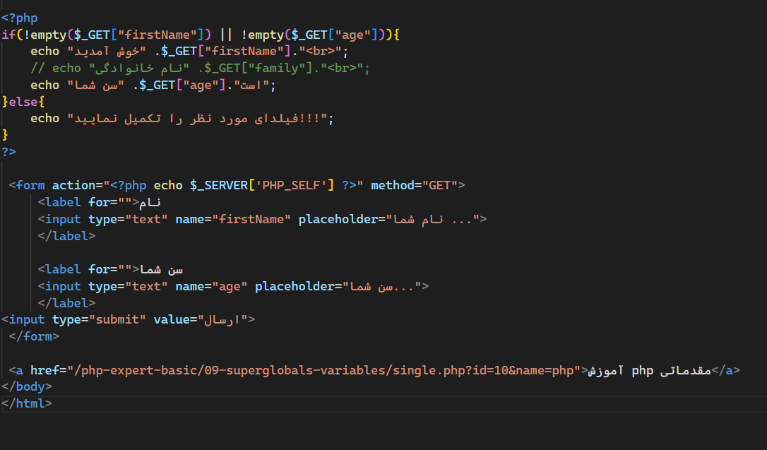
Task: Click the standalone ?> closing tag line
Action: 8,152
